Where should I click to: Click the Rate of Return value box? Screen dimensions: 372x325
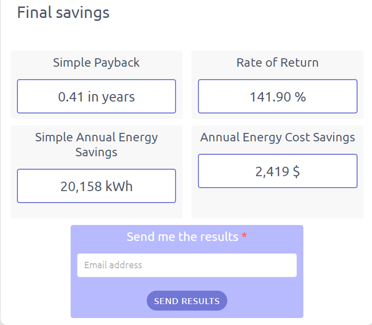click(x=278, y=97)
